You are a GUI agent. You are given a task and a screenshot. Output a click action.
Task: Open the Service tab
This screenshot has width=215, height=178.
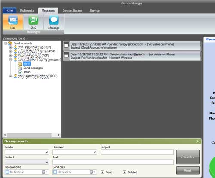(95, 11)
